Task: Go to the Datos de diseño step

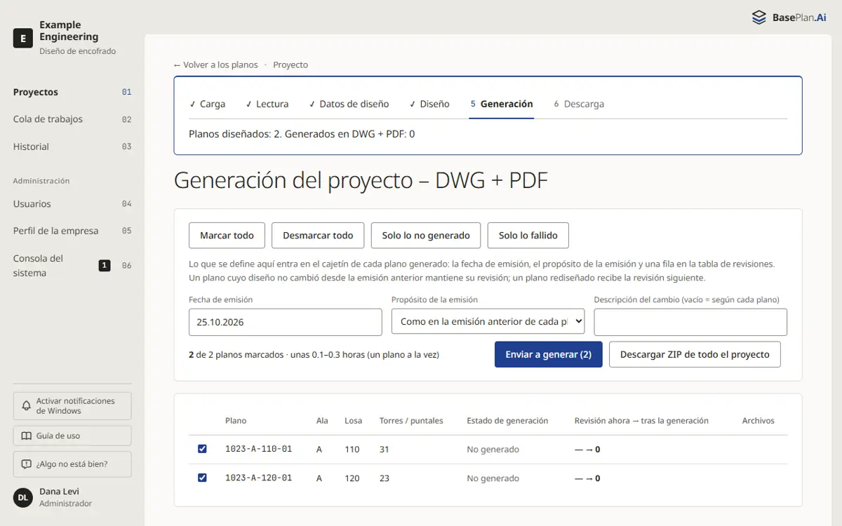Action: (x=349, y=104)
